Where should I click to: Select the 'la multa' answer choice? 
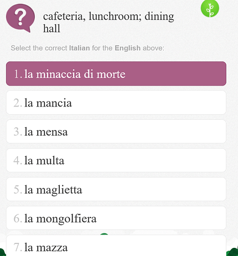coord(116,160)
